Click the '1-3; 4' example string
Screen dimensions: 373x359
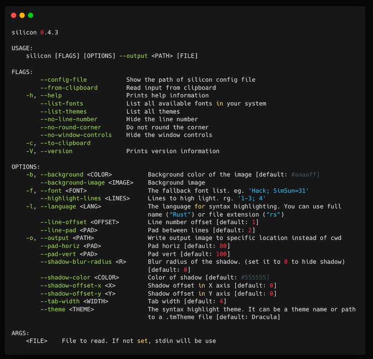click(252, 199)
